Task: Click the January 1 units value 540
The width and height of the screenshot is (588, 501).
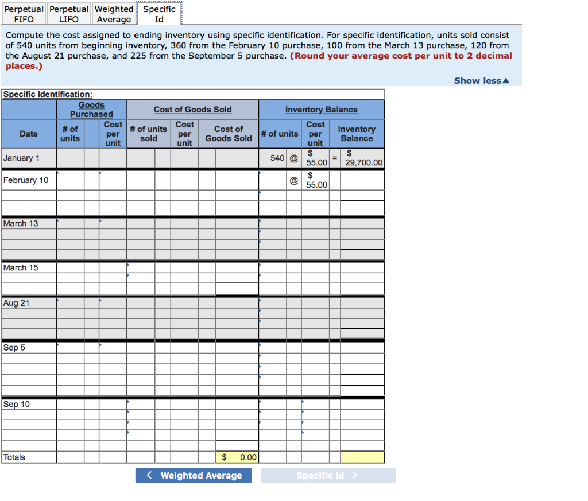Action: click(277, 158)
